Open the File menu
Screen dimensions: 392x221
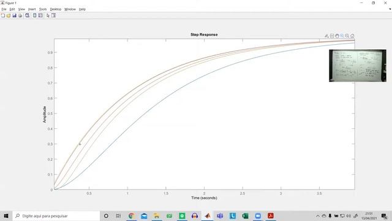click(4, 9)
